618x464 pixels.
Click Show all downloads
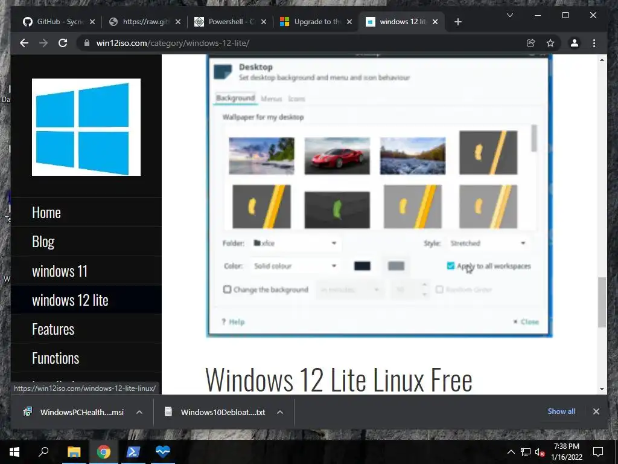(561, 411)
